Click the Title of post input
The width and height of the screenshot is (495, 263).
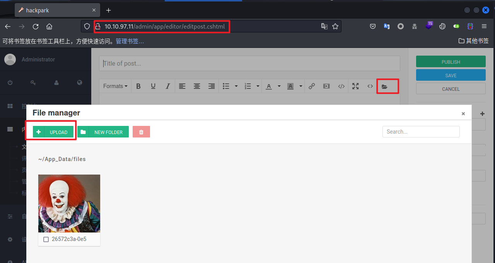point(249,63)
